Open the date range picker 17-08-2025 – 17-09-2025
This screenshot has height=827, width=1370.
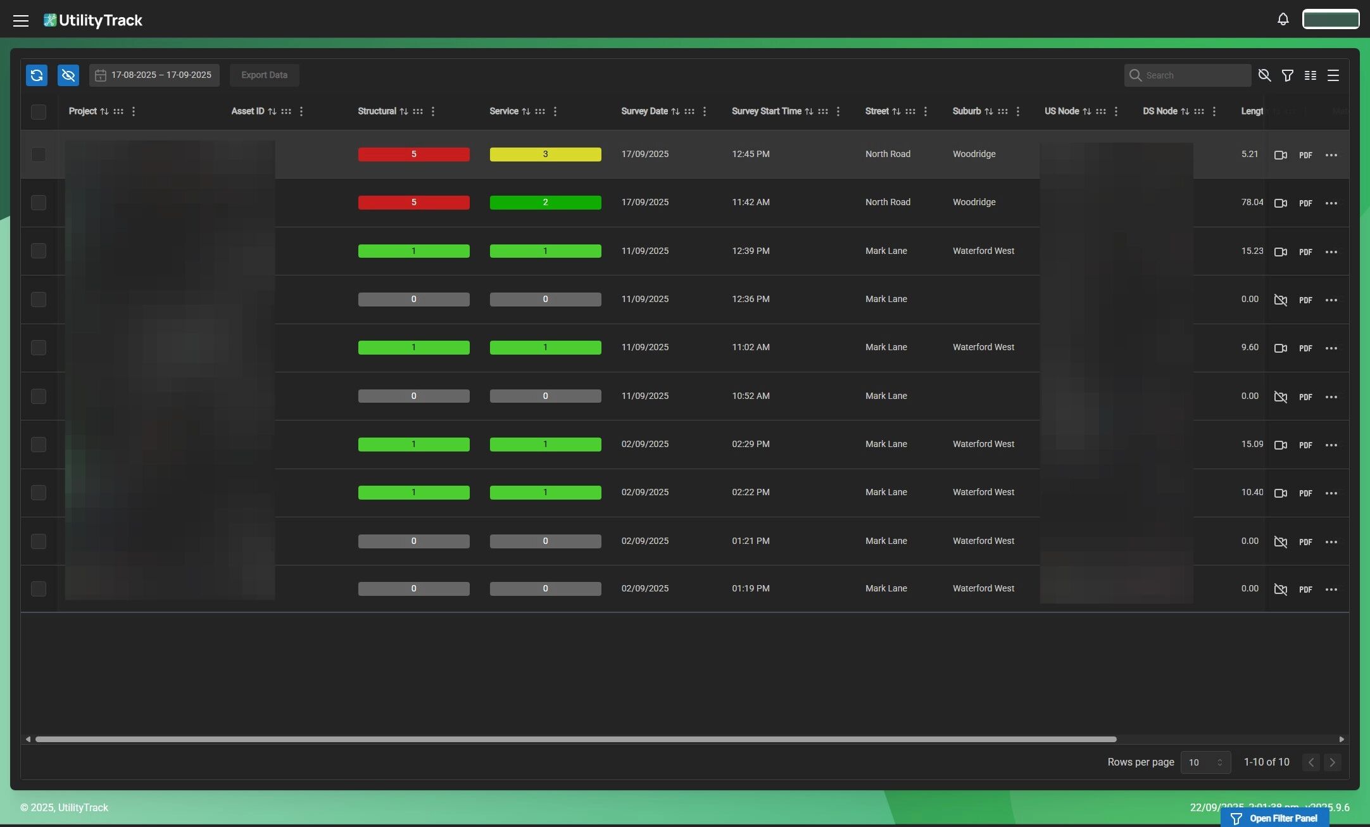pos(154,75)
